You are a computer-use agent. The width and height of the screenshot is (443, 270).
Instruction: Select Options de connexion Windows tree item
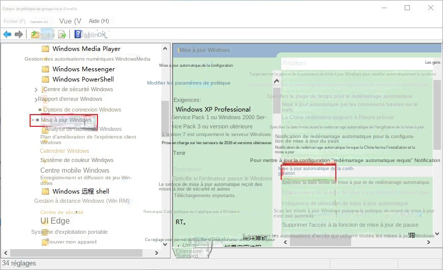tap(82, 110)
